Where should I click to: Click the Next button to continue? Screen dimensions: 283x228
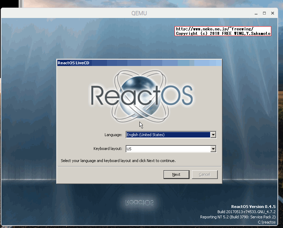click(x=176, y=174)
